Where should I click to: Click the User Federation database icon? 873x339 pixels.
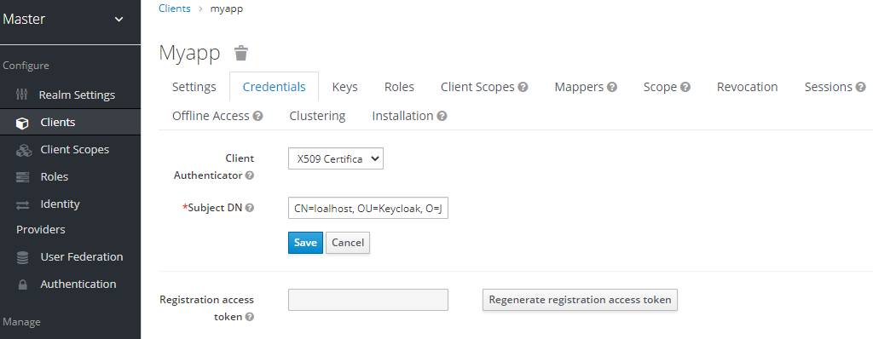[x=22, y=257]
